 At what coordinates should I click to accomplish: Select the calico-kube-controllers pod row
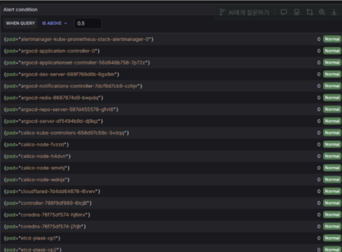click(x=67, y=133)
